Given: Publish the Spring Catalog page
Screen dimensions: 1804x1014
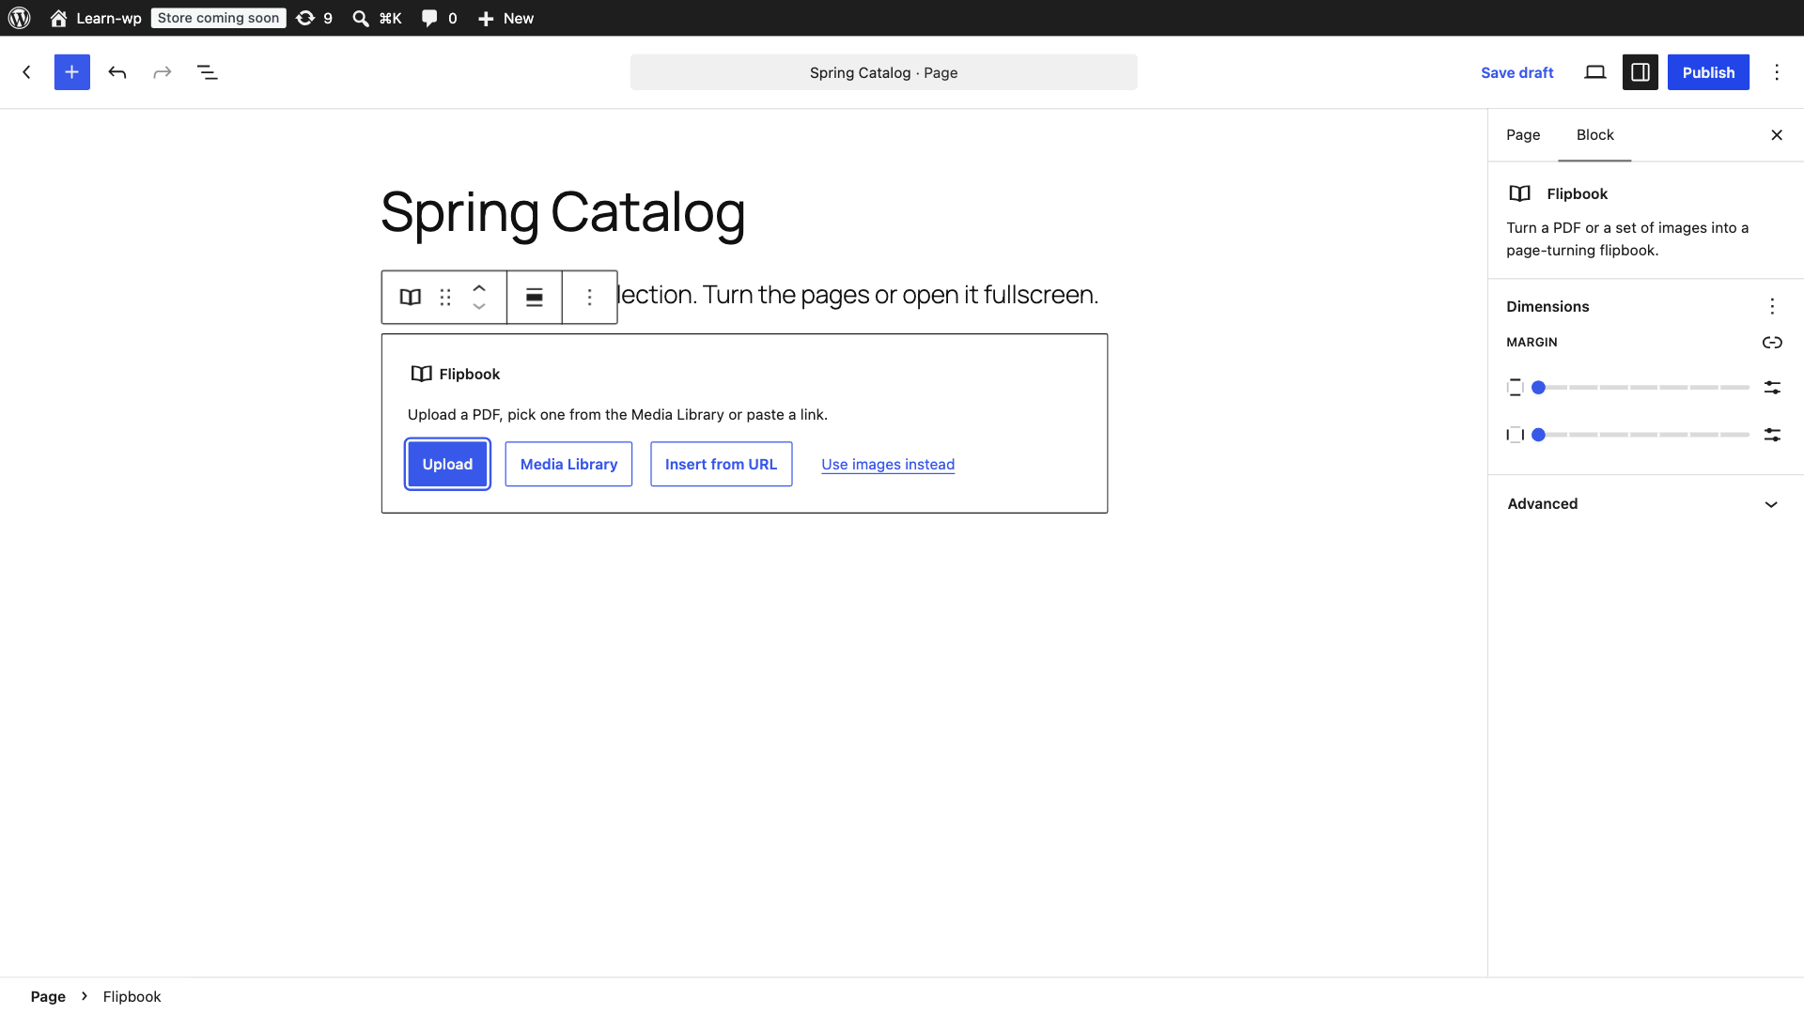Looking at the screenshot, I should [1708, 72].
